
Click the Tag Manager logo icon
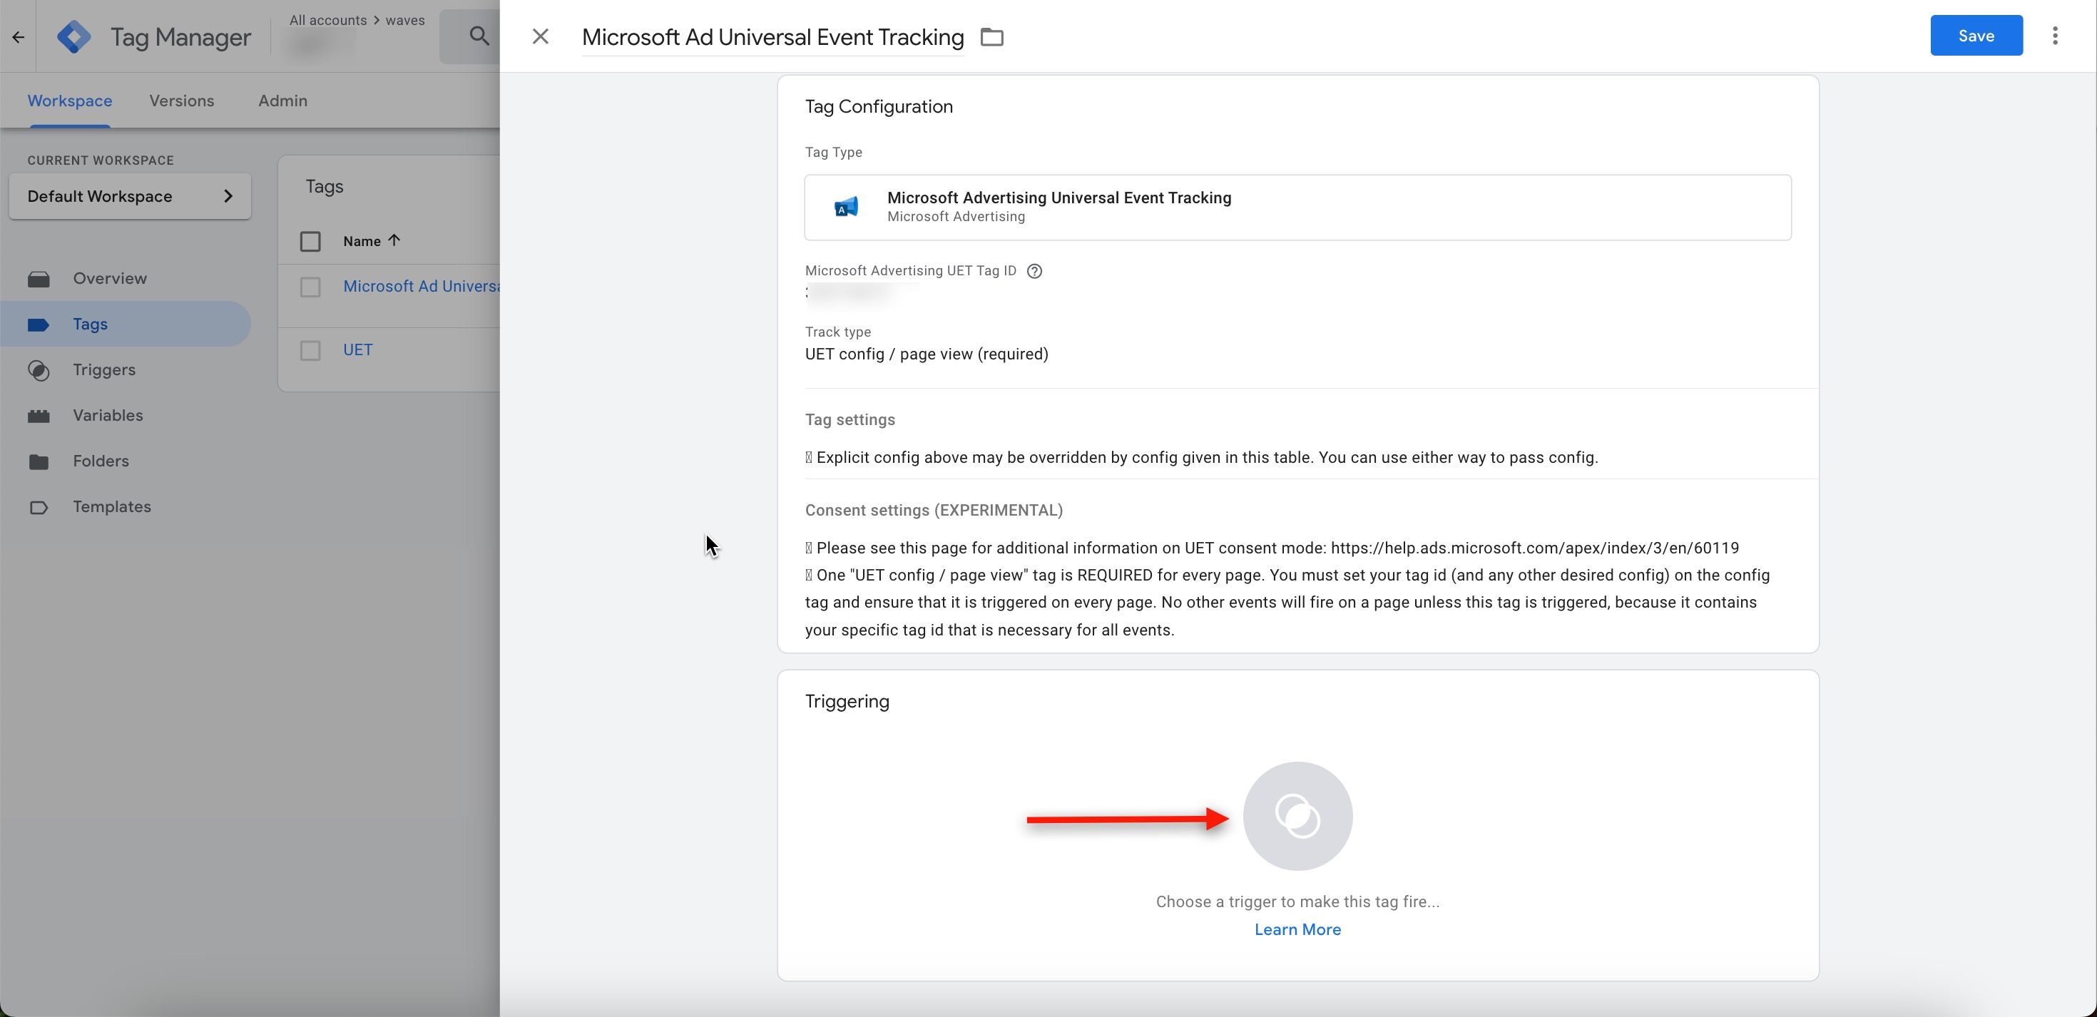pos(74,36)
